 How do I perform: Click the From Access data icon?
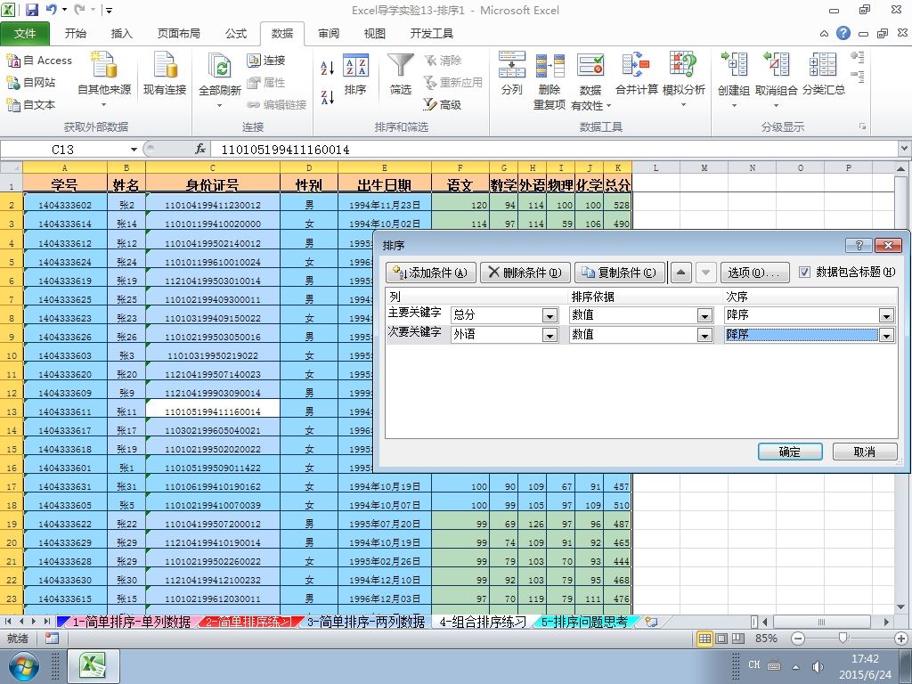12,61
